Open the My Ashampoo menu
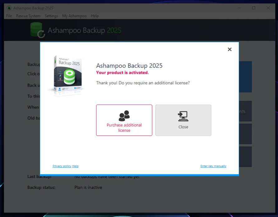The image size is (278, 217). (74, 16)
